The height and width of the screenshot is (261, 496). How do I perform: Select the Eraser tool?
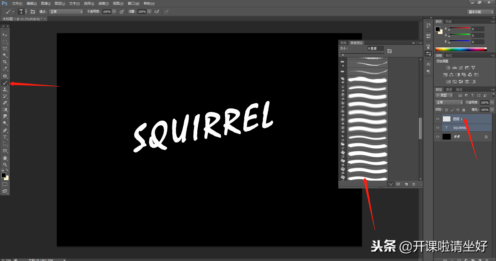5,103
